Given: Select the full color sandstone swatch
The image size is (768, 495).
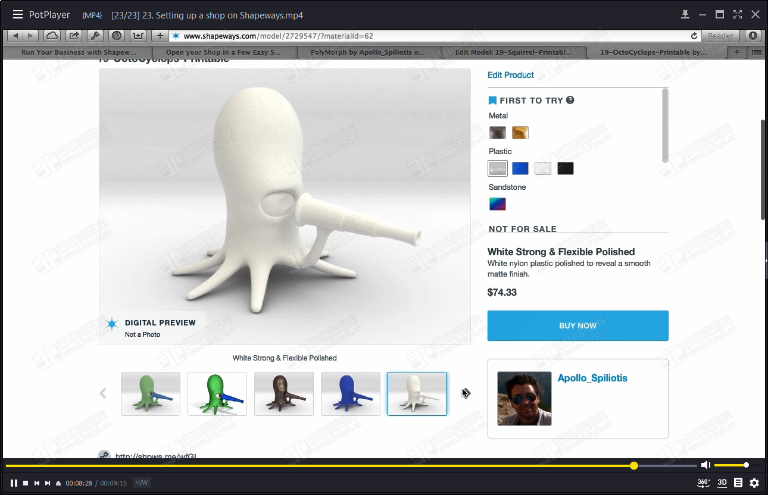Looking at the screenshot, I should click(498, 204).
